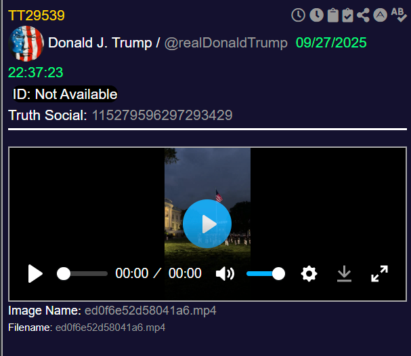
Task: Enter fullscreen with the expand arrows icon
Action: 380,273
